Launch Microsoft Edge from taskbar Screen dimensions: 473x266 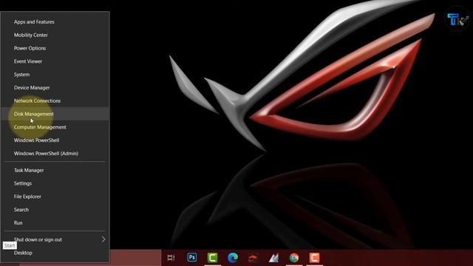point(233,258)
